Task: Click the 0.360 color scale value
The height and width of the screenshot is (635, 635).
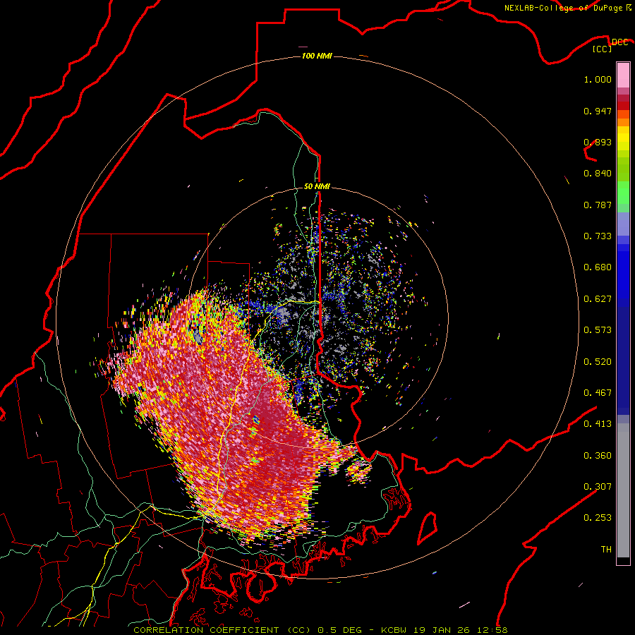Action: click(x=598, y=456)
